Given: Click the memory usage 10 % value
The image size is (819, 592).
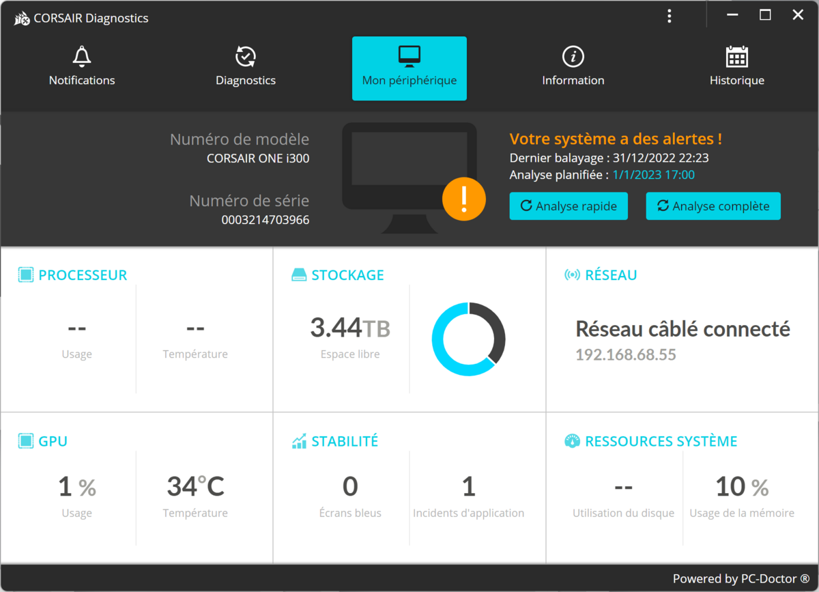Looking at the screenshot, I should tap(742, 487).
